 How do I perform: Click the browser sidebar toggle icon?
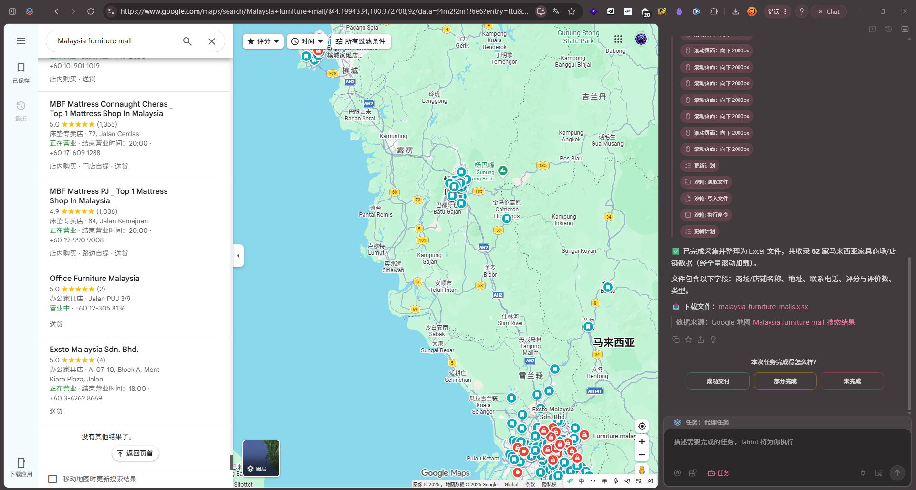click(12, 11)
